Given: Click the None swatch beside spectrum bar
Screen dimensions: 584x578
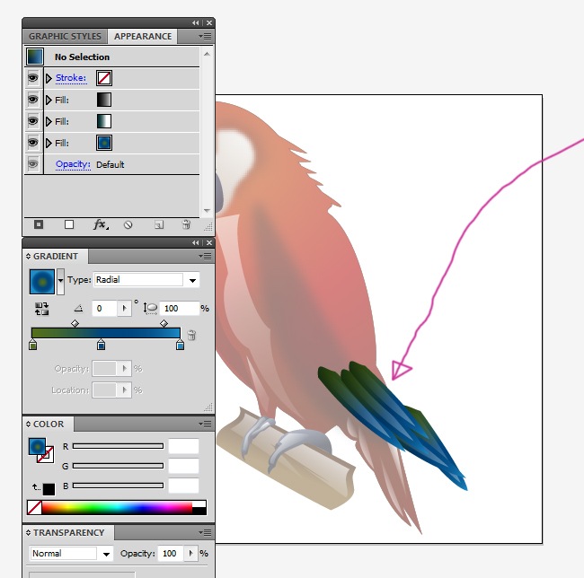Looking at the screenshot, I should [x=34, y=508].
